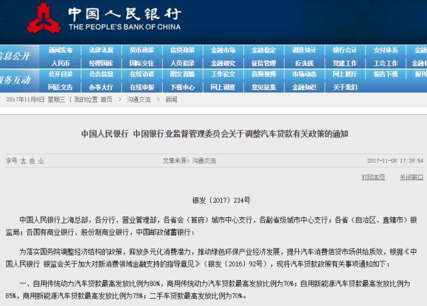Click the 文章来源: 沟通交流 text
This screenshot has width=427, height=306.
tap(189, 161)
